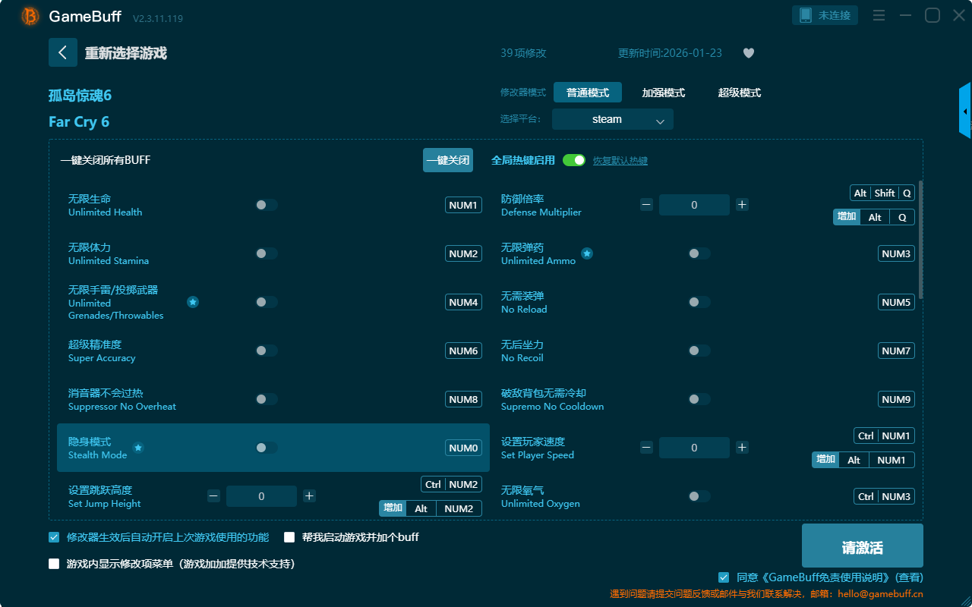Viewport: 972px width, 607px height.
Task: Click star icon beside Stealth Mode
Action: click(x=138, y=448)
